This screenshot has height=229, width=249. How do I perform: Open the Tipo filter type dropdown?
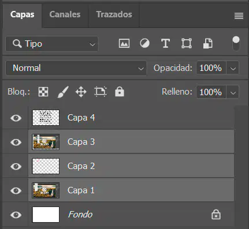pyautogui.click(x=52, y=44)
